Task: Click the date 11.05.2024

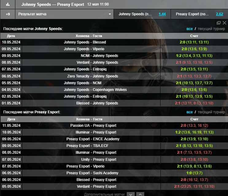Action: [x=11, y=126]
